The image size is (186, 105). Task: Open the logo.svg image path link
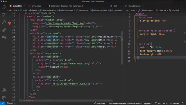pyautogui.click(x=65, y=23)
